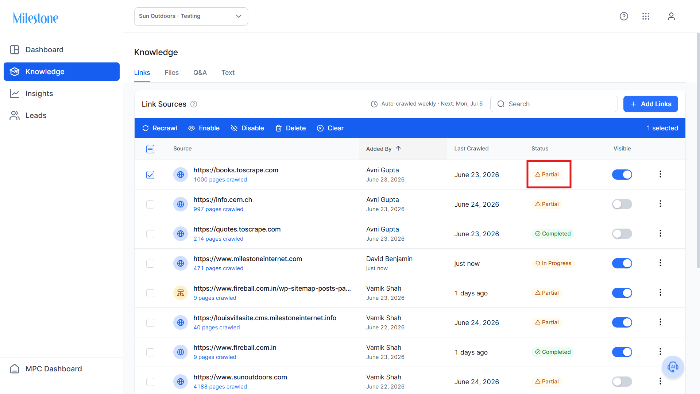Turn off visibility for books.toscrape.com
700x394 pixels.
[x=622, y=175]
